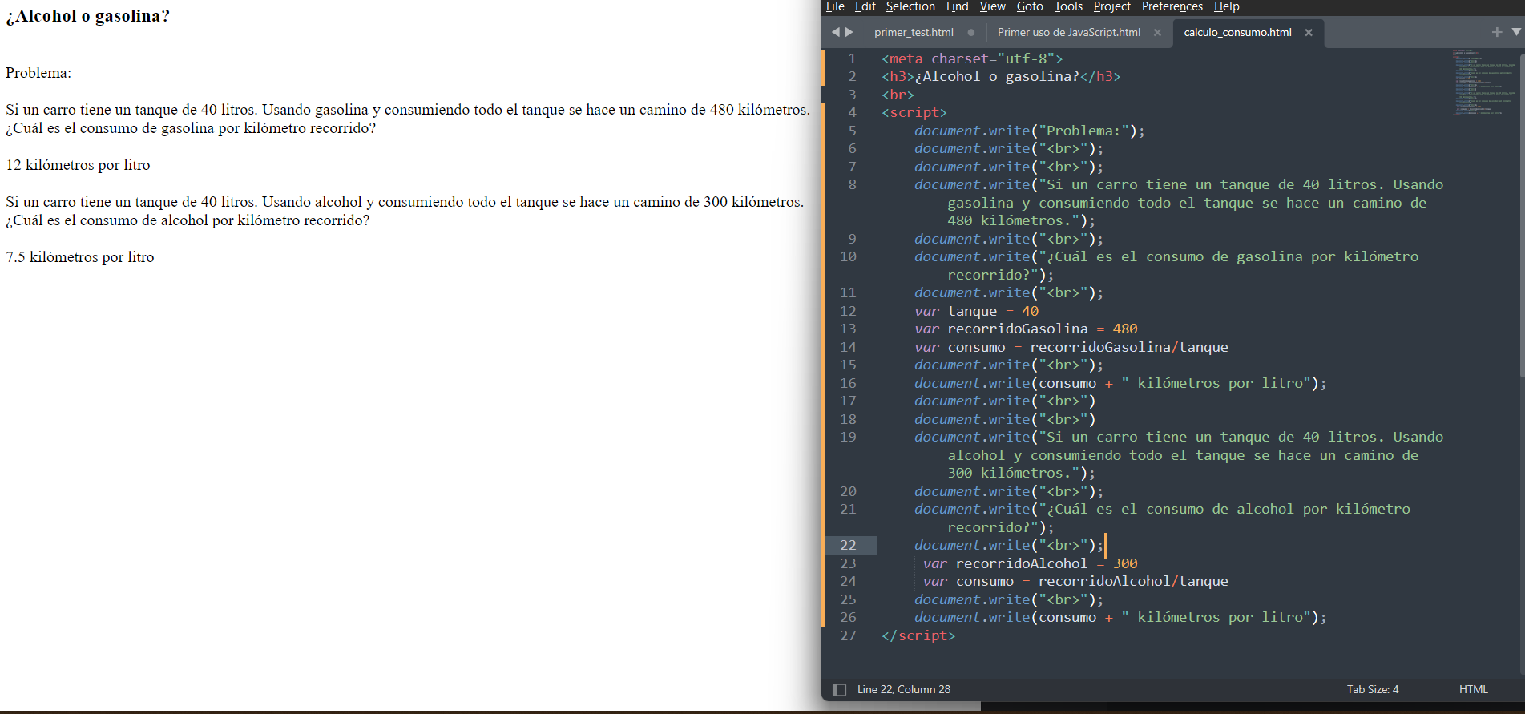Click line number 22 in gutter

click(x=848, y=545)
